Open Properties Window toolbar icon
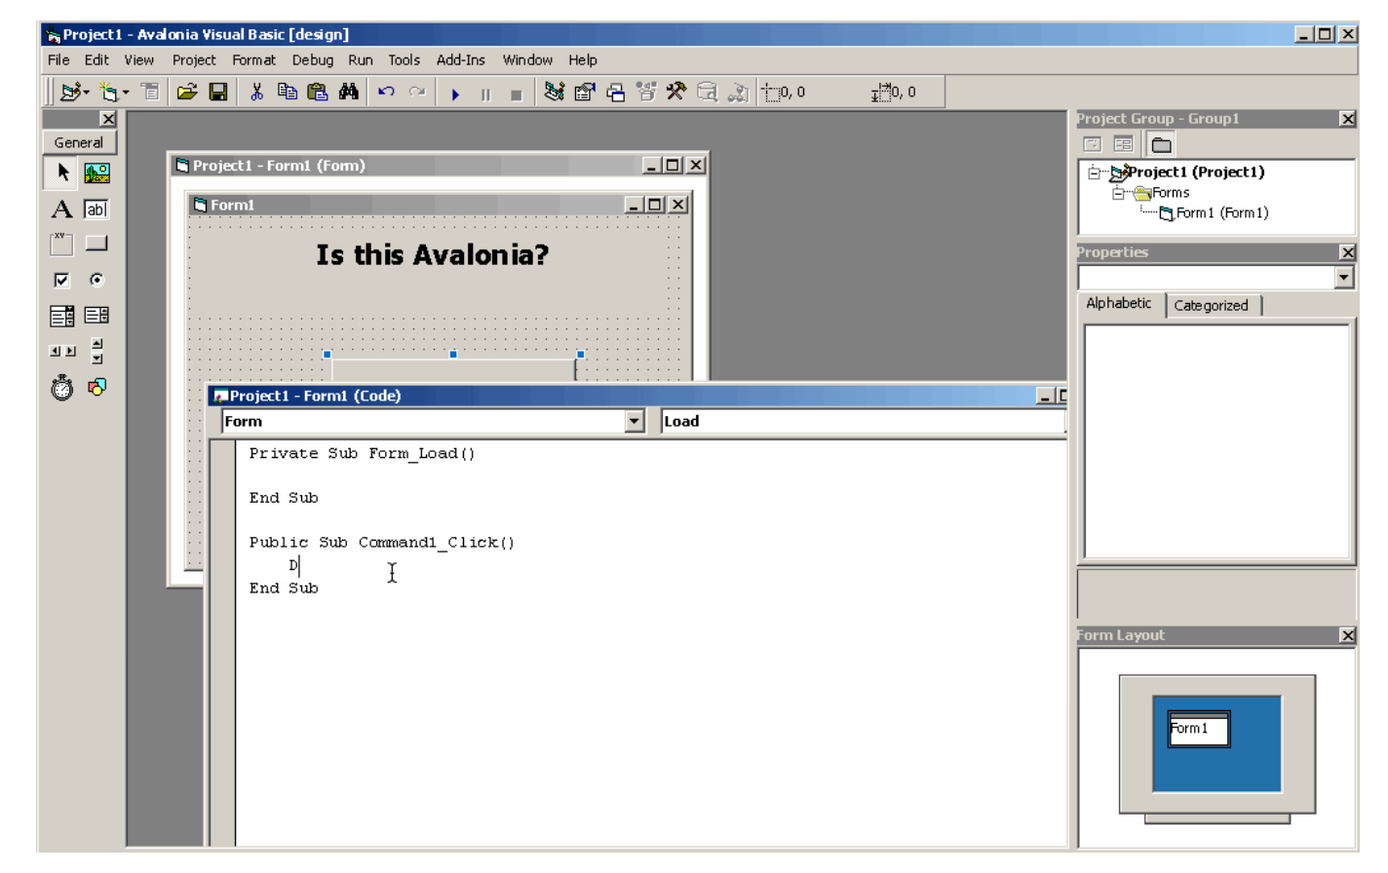 tap(585, 93)
